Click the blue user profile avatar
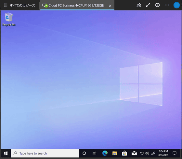182x159 pixels. 176,5
